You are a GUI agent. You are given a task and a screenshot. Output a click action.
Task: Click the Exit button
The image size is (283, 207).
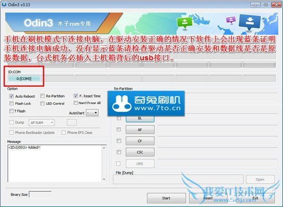click(x=256, y=198)
